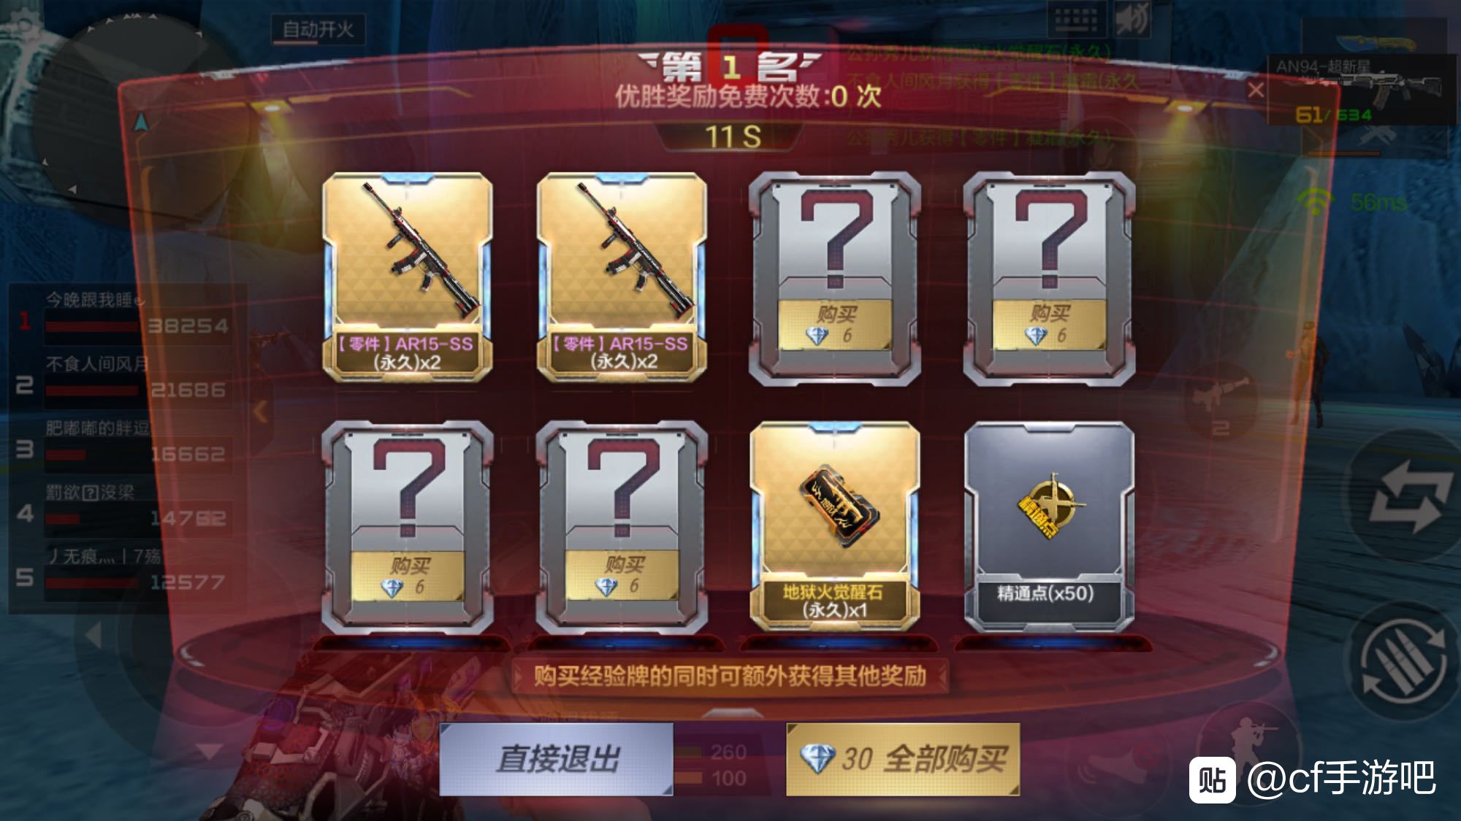Buy the bottom-left mystery card
The height and width of the screenshot is (821, 1461).
408,577
